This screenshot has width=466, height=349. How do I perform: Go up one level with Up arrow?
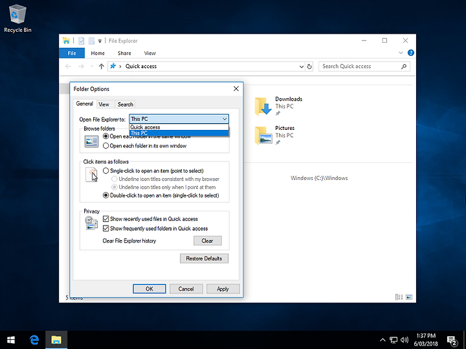102,66
